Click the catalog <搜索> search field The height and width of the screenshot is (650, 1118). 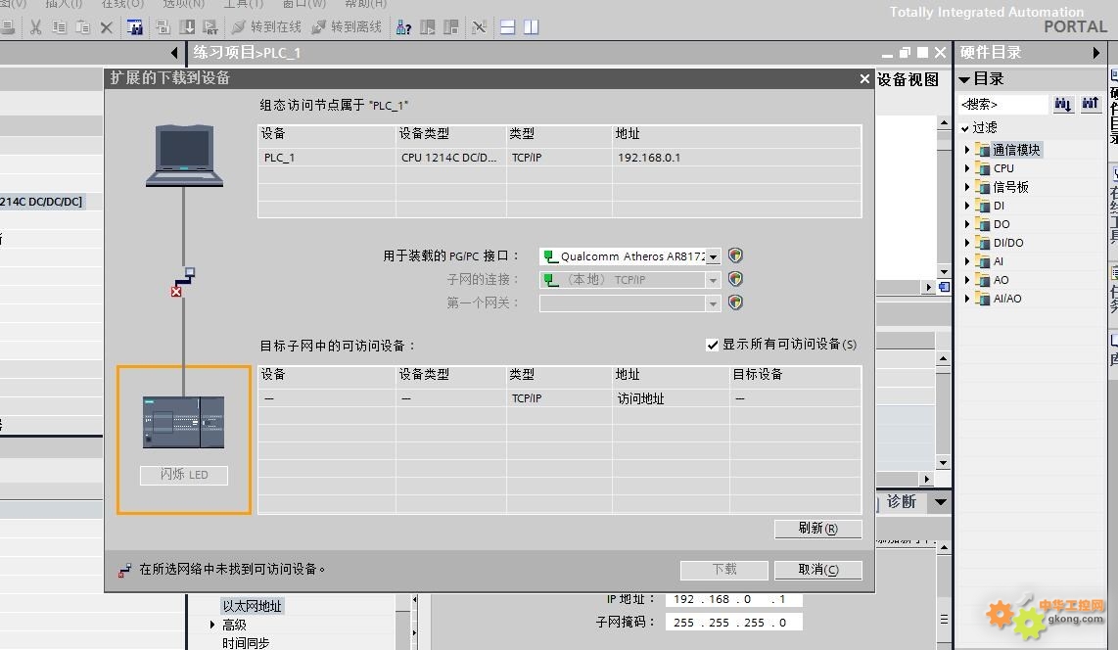[1002, 104]
